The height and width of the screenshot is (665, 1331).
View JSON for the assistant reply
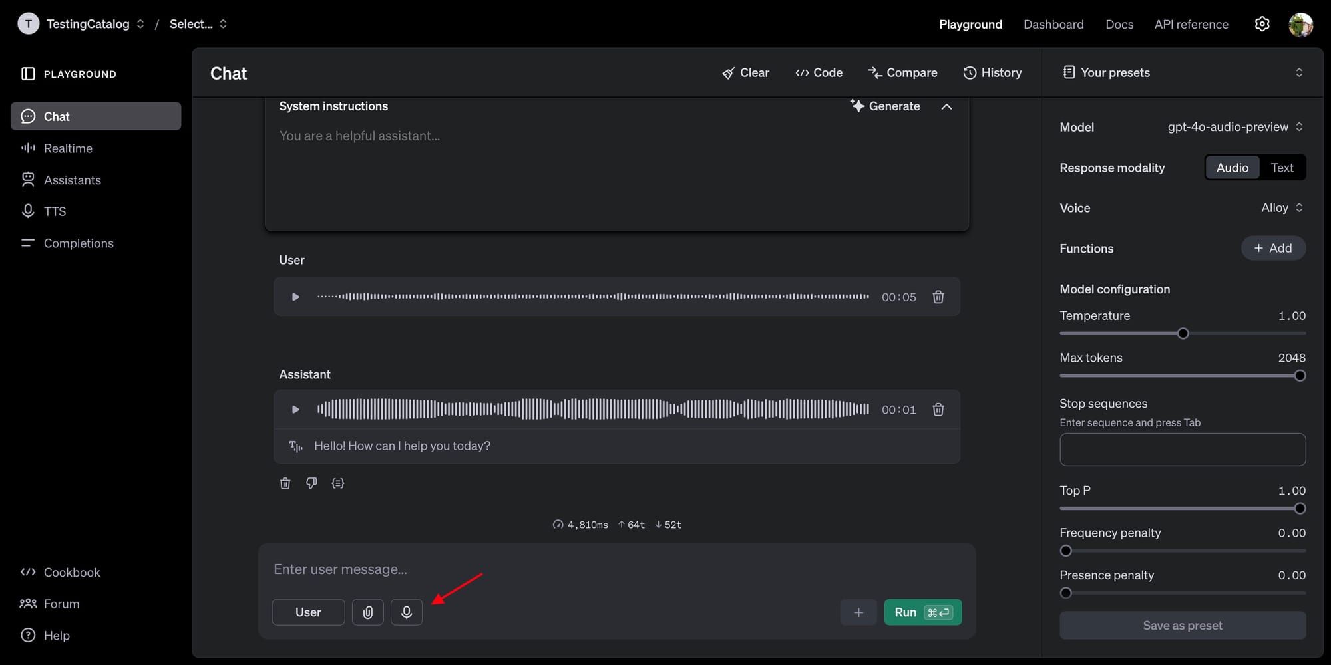(x=337, y=483)
